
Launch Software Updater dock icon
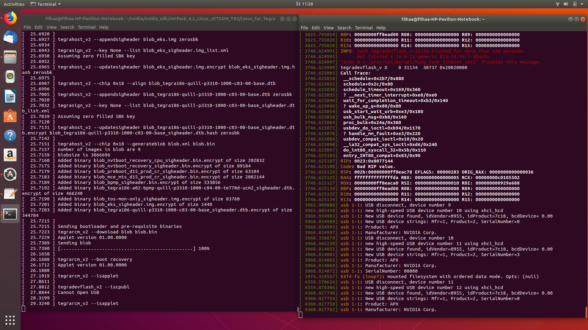tap(10, 175)
